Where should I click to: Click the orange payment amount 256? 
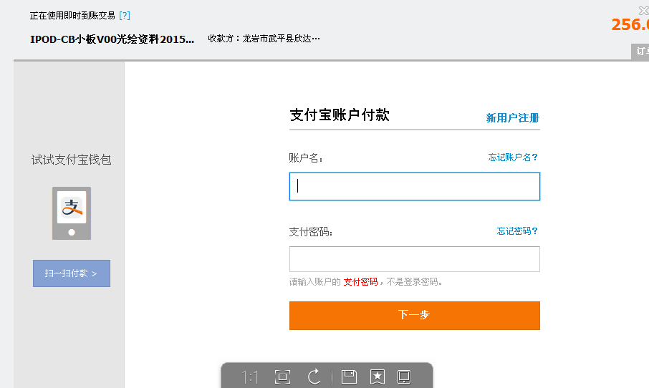click(x=630, y=25)
